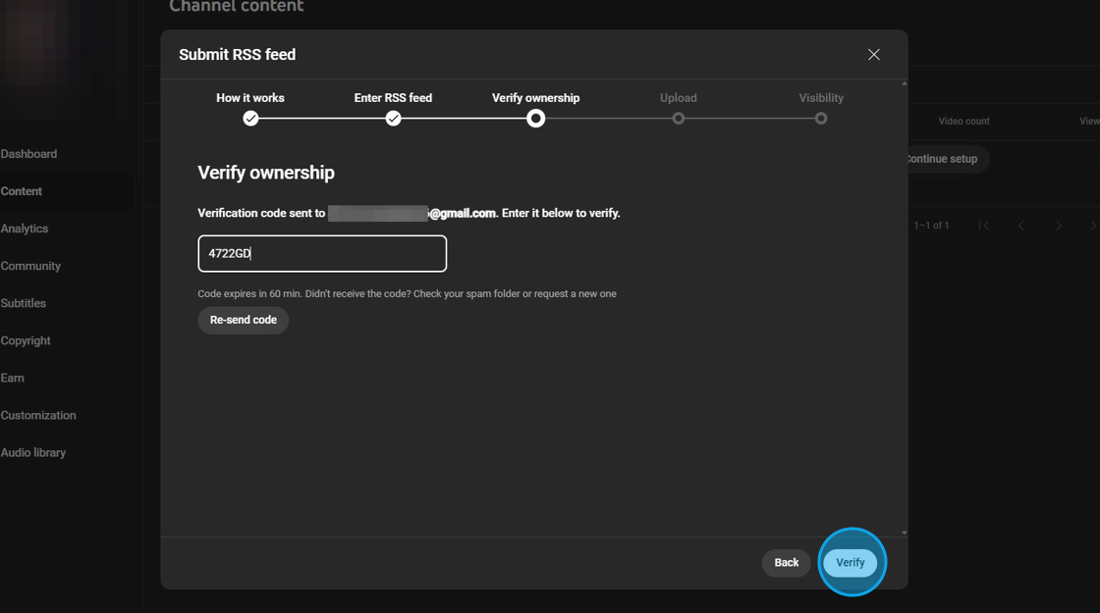This screenshot has height=613, width=1100.
Task: Click the Upload step circle
Action: 678,119
